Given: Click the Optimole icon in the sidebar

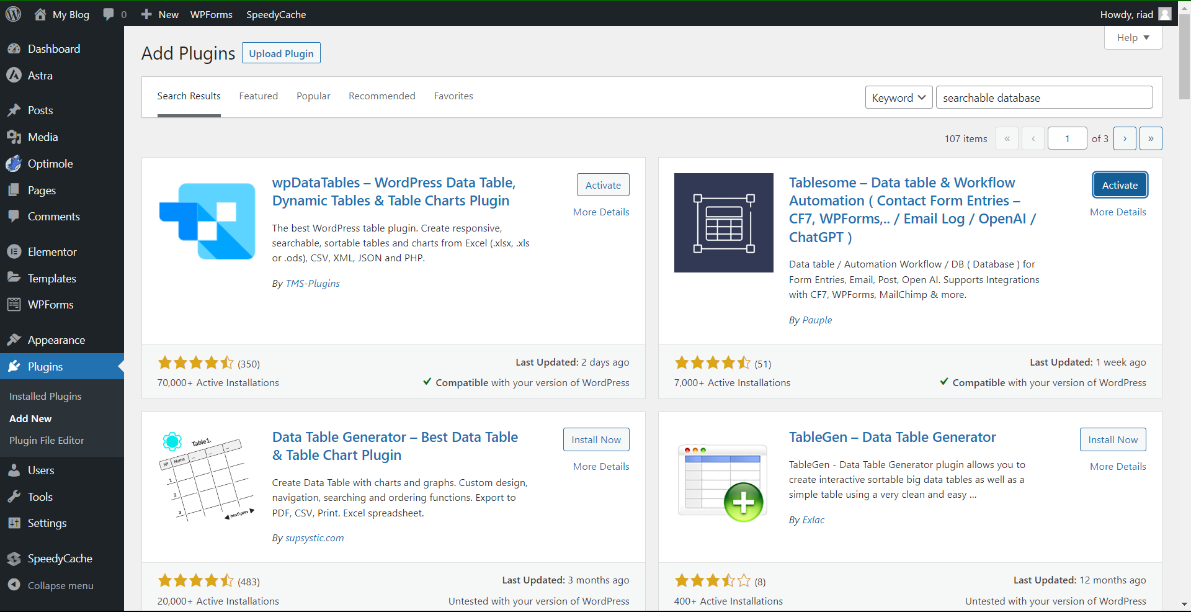Looking at the screenshot, I should (x=15, y=163).
